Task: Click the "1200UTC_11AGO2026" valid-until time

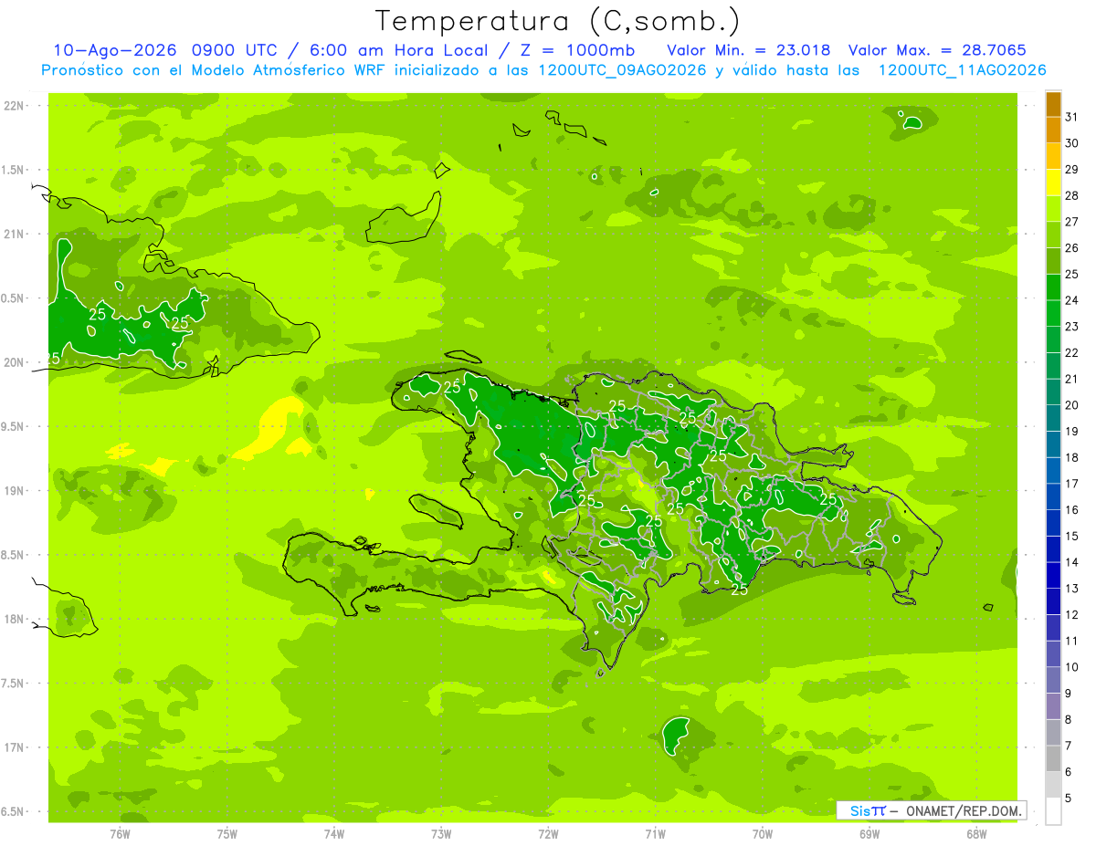Action: [x=962, y=70]
